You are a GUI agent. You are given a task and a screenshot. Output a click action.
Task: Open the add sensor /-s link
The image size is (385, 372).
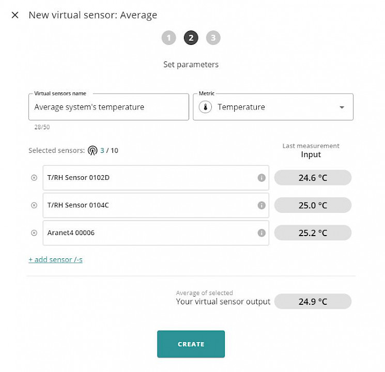(55, 259)
